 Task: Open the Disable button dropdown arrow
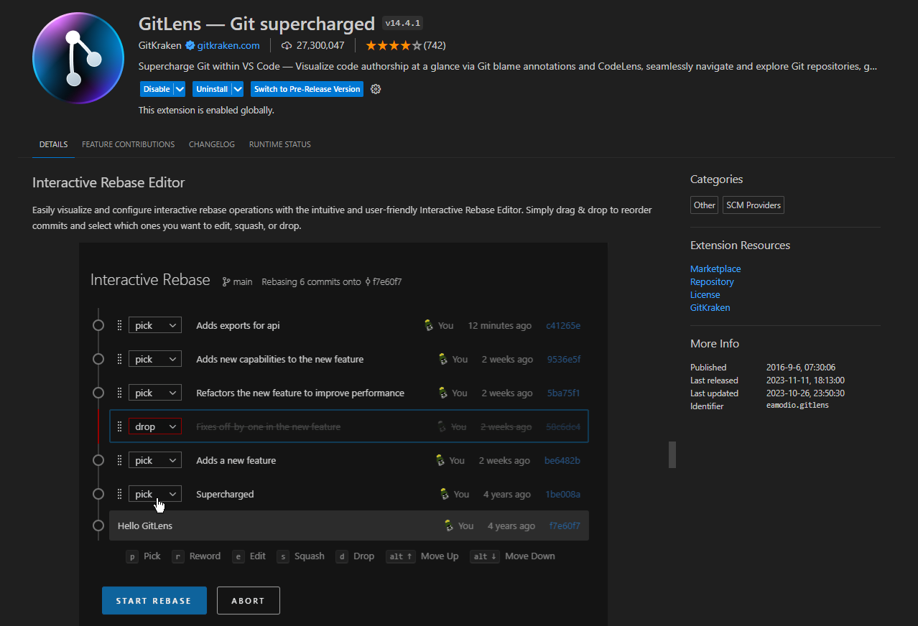pyautogui.click(x=180, y=89)
